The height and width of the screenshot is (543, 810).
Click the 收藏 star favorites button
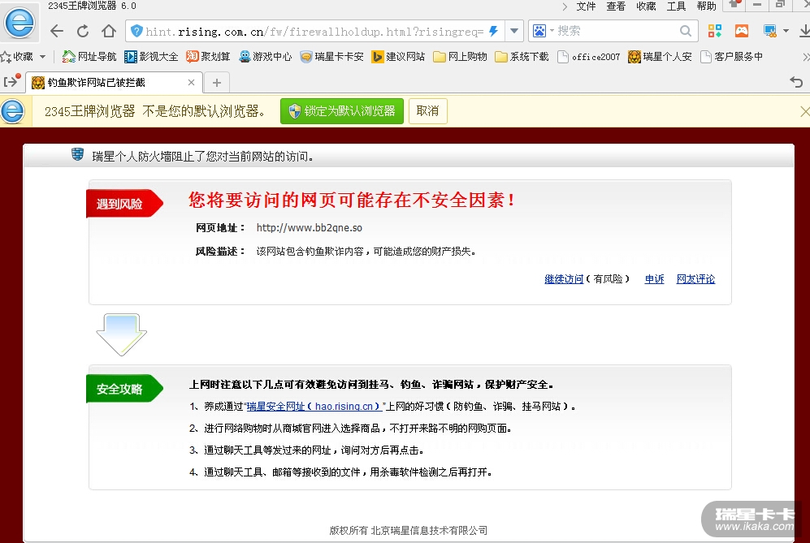coord(18,57)
